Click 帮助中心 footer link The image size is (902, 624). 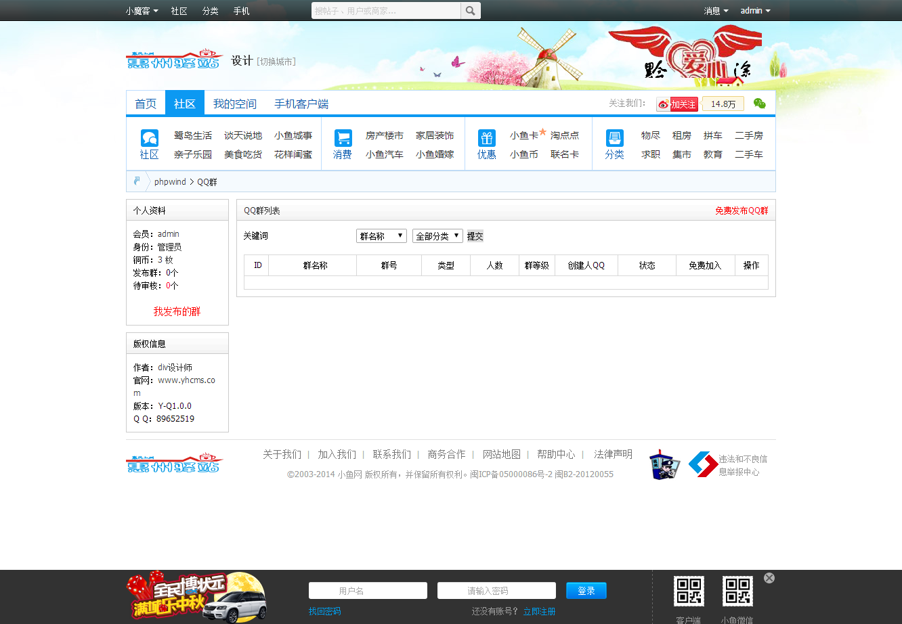(x=556, y=454)
